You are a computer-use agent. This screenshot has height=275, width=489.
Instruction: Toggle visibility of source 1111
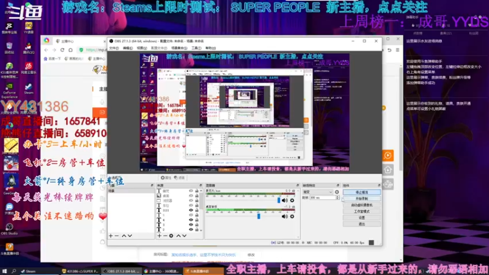191,210
